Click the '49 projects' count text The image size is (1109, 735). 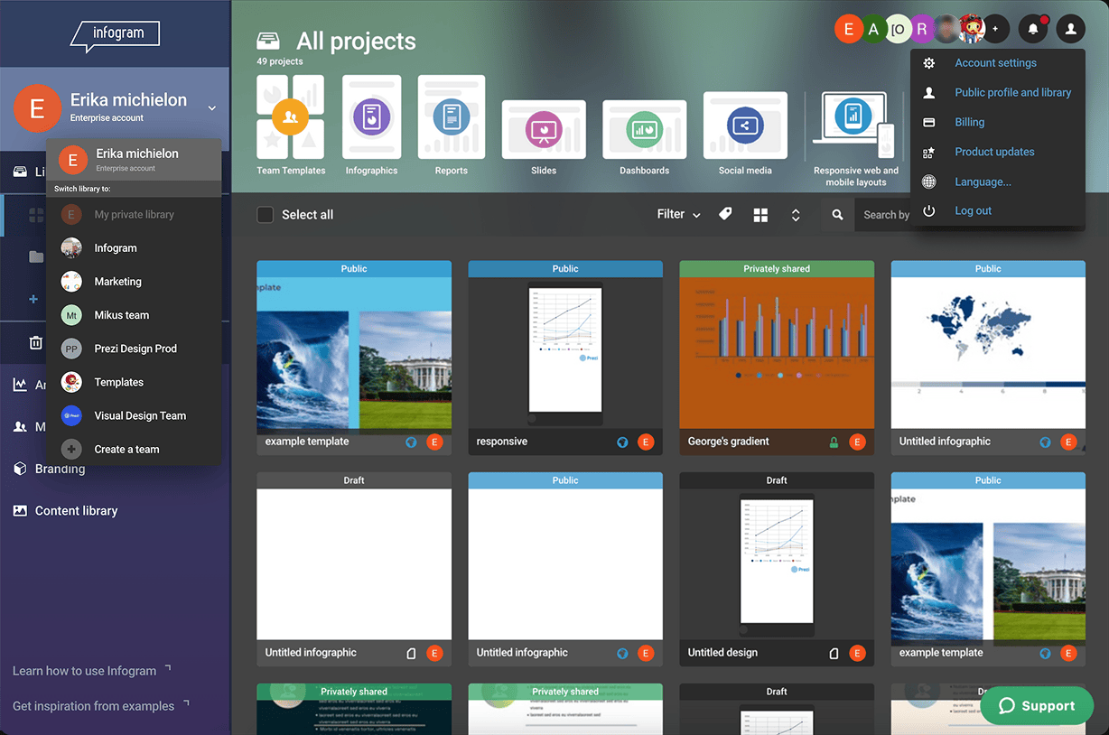click(x=280, y=61)
